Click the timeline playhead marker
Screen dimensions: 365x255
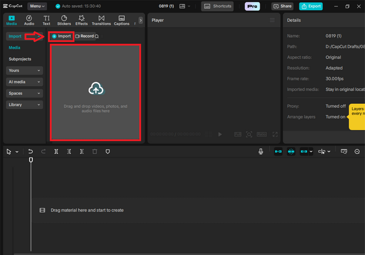[31, 160]
